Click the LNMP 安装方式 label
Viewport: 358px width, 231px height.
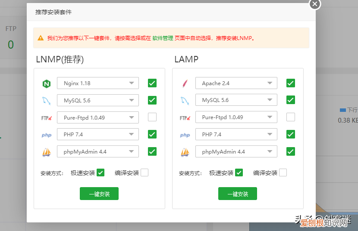tap(52, 173)
